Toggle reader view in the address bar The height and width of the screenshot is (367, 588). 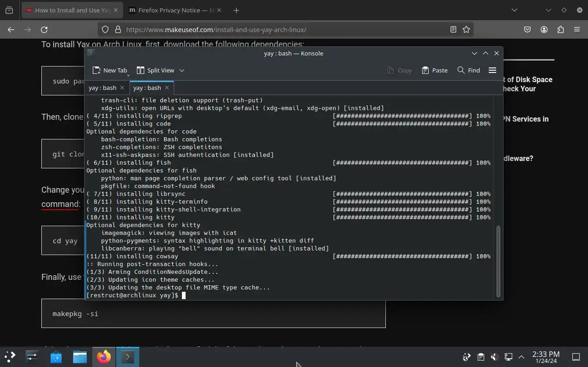click(453, 29)
